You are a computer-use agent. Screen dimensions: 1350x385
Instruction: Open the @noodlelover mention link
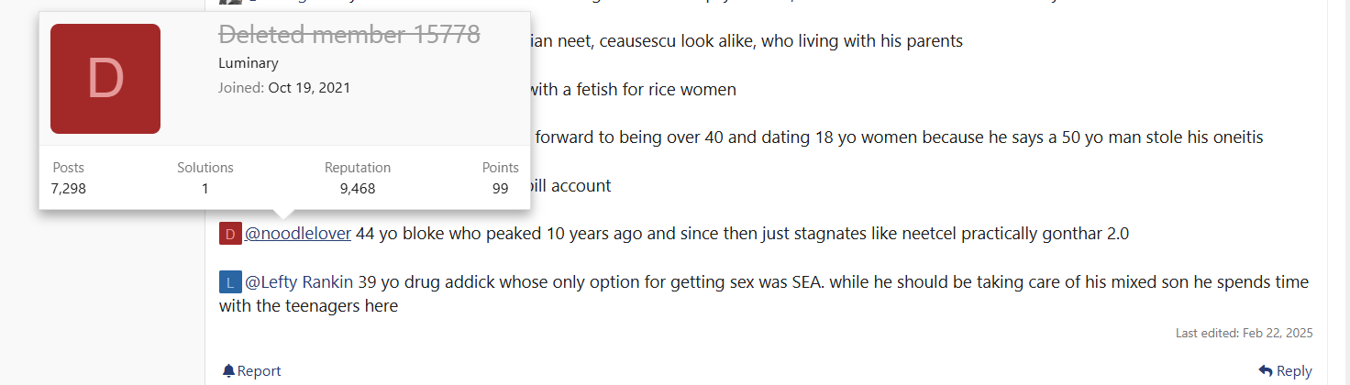tap(298, 234)
